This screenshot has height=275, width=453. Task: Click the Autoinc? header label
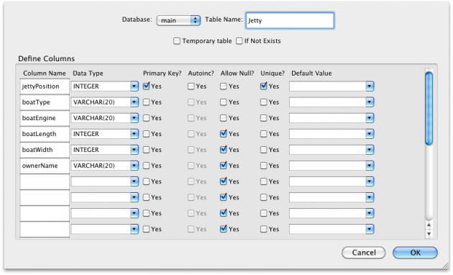click(201, 73)
